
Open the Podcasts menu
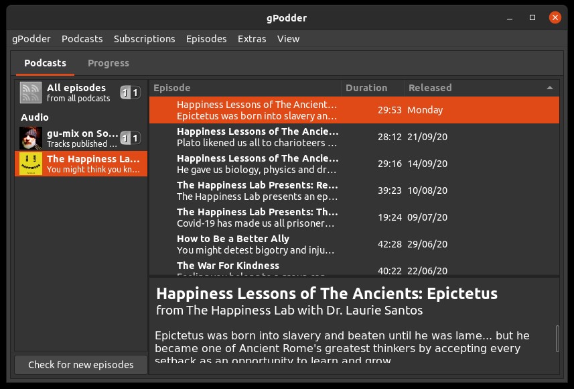pyautogui.click(x=82, y=39)
